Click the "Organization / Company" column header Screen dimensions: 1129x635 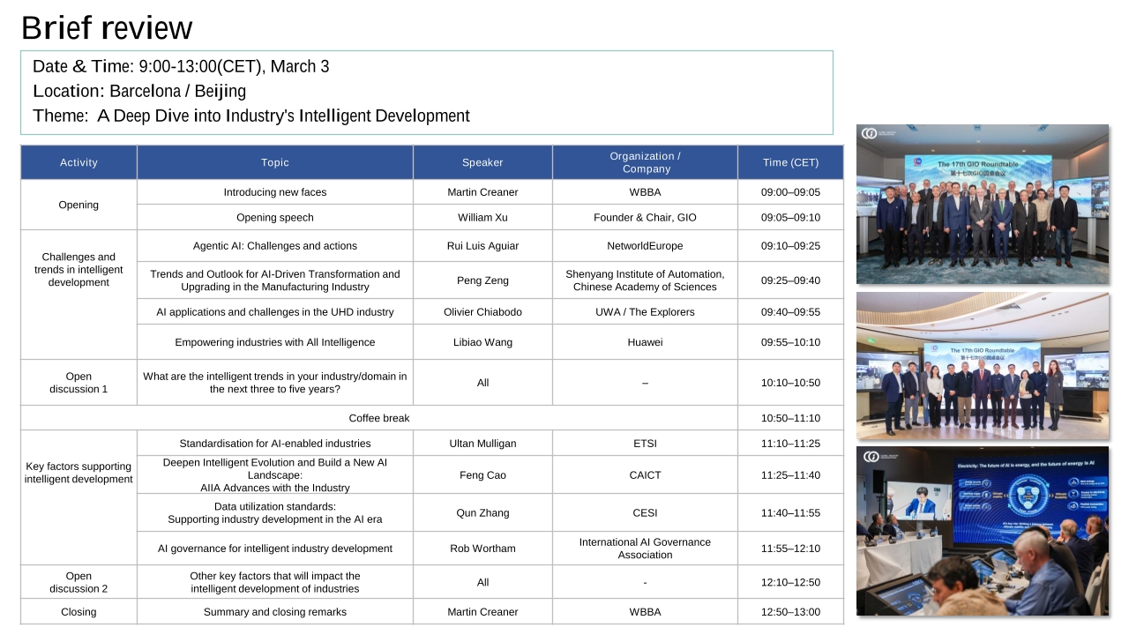645,162
